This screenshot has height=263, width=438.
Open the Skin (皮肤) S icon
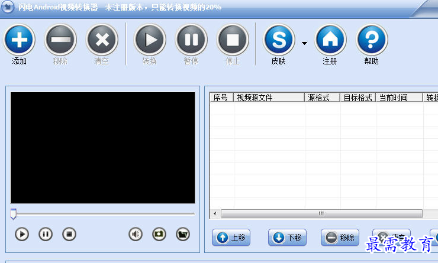pos(279,40)
